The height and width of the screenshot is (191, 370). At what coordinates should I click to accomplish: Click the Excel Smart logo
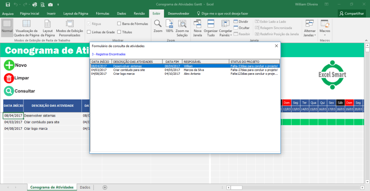click(x=333, y=75)
